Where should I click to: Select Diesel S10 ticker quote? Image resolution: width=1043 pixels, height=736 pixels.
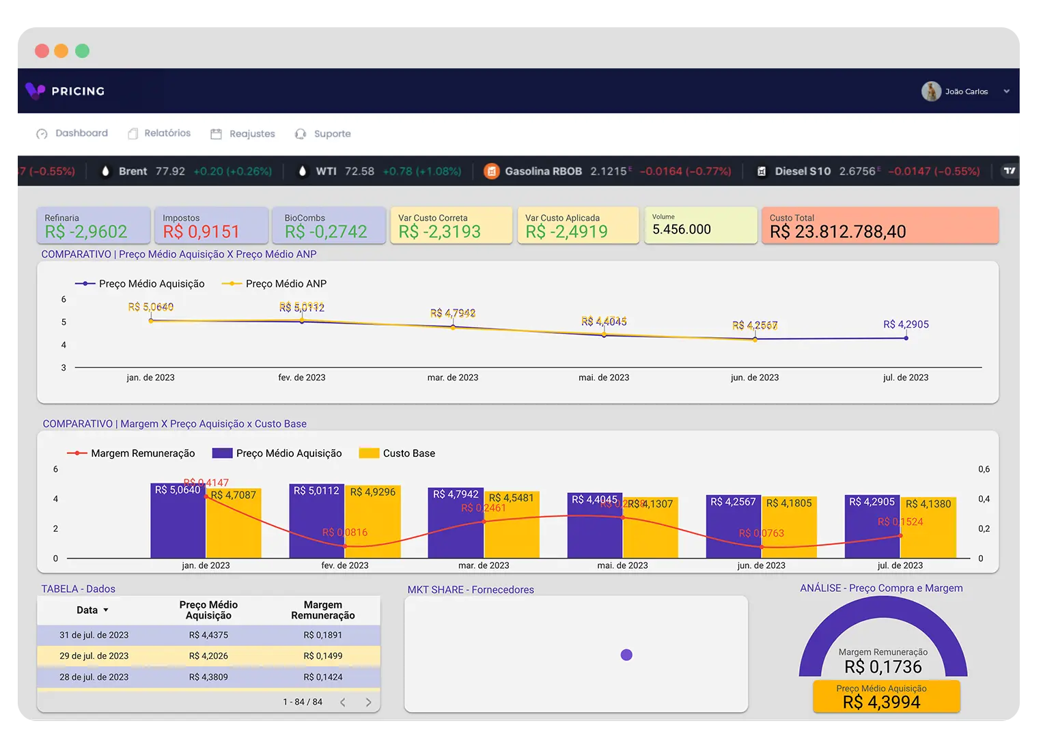[868, 171]
